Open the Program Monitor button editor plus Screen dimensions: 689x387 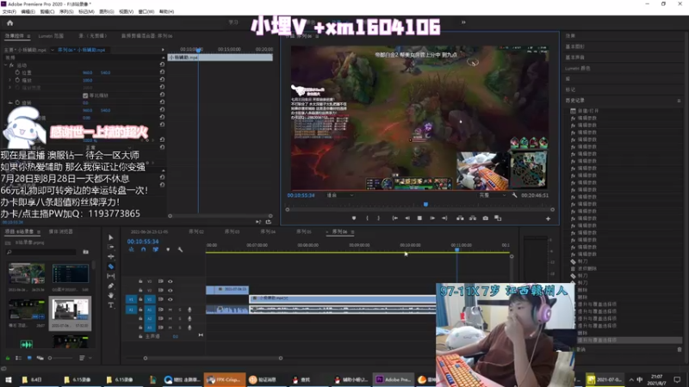click(x=548, y=218)
